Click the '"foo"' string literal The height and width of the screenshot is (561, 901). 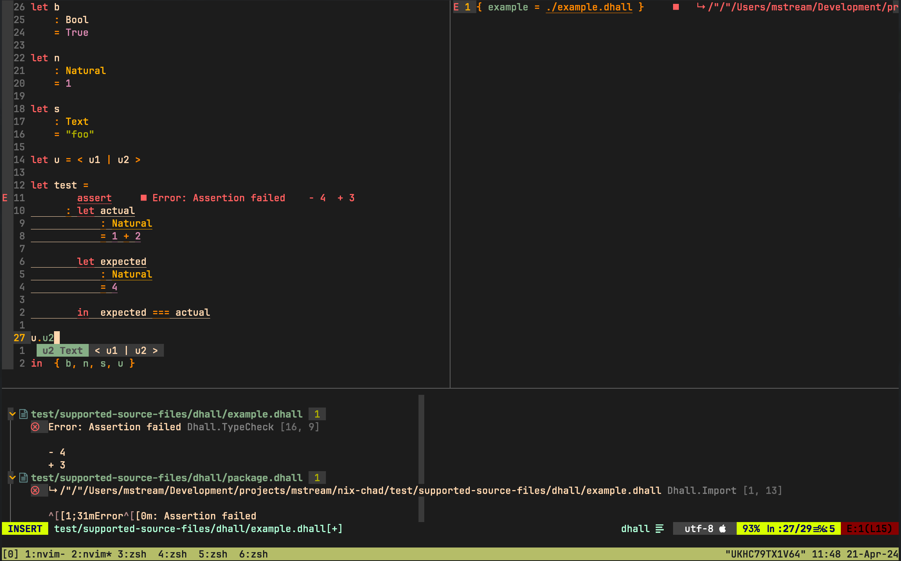click(80, 134)
